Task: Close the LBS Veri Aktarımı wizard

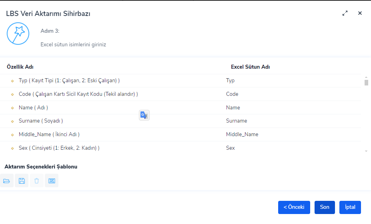Action: (x=360, y=13)
